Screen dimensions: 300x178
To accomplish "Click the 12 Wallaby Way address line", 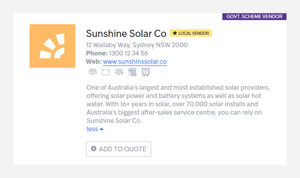I will click(x=136, y=45).
